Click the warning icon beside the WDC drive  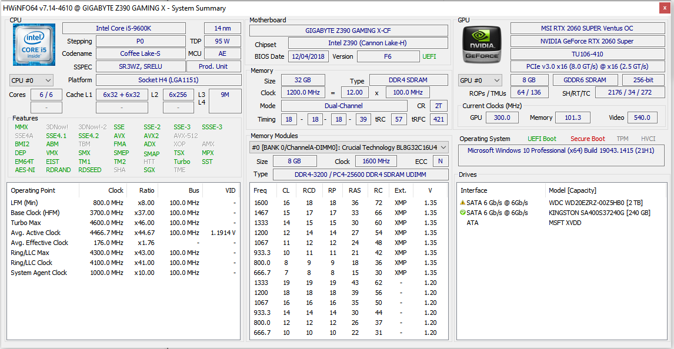pyautogui.click(x=462, y=203)
